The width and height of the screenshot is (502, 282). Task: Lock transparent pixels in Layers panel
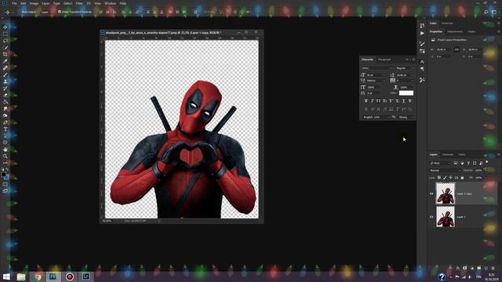click(439, 178)
